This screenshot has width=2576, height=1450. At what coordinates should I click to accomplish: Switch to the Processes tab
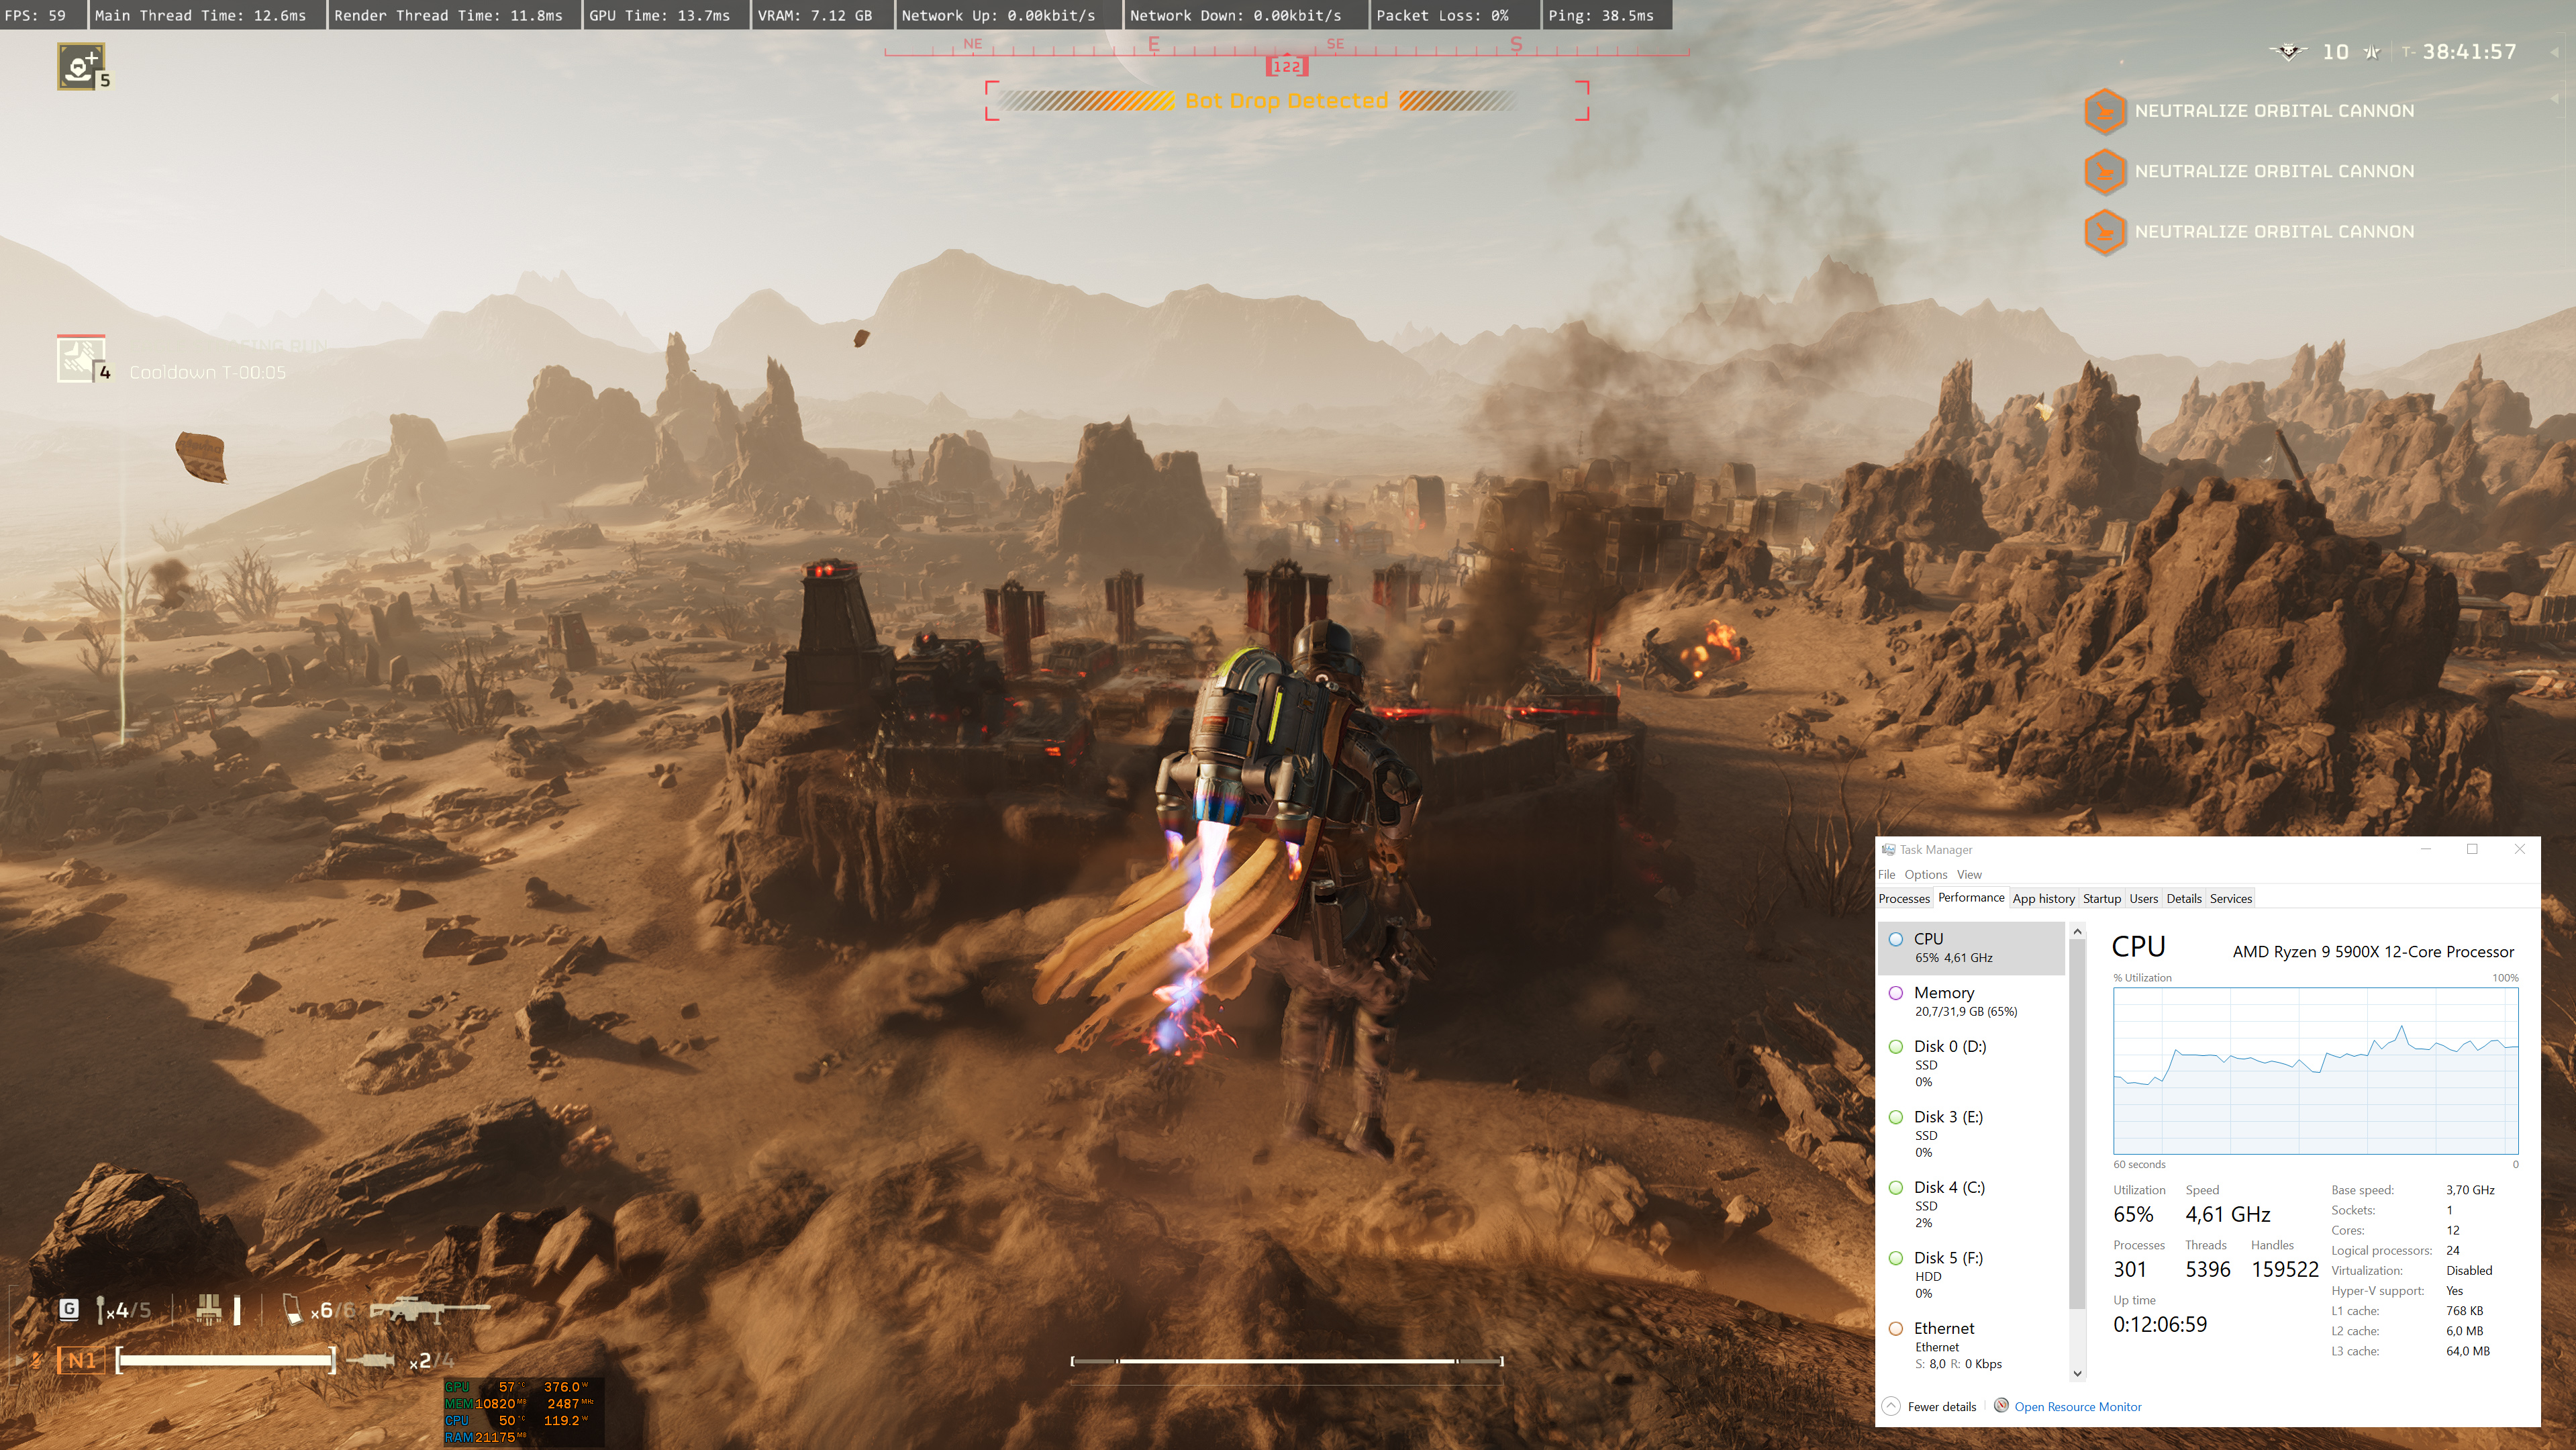[x=1903, y=898]
